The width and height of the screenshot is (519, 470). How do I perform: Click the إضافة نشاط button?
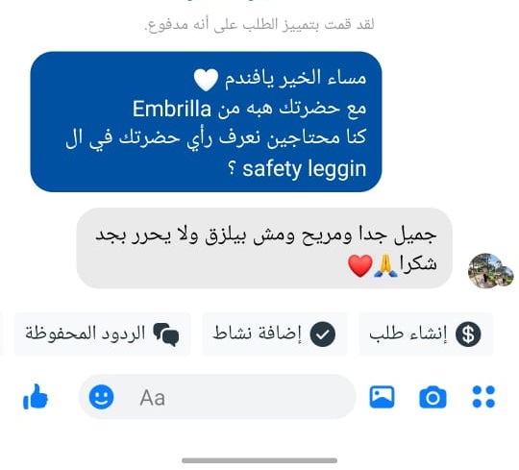pyautogui.click(x=275, y=334)
